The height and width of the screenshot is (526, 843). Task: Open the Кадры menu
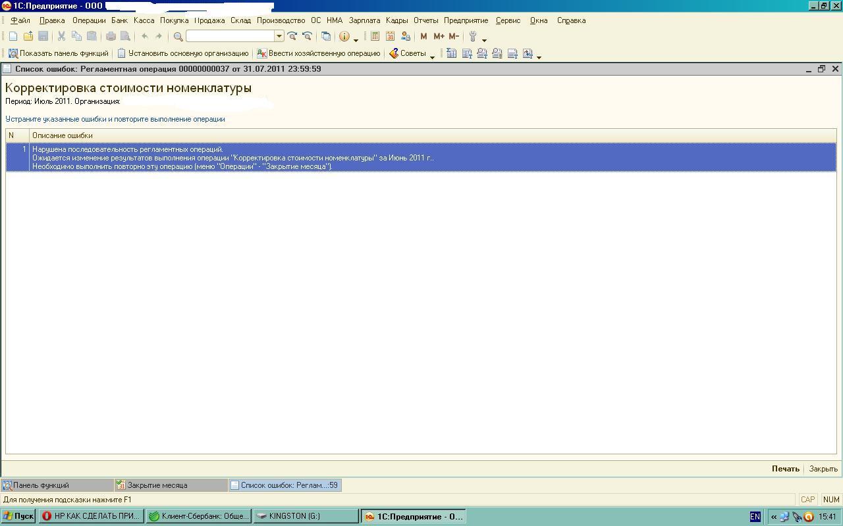pyautogui.click(x=396, y=20)
